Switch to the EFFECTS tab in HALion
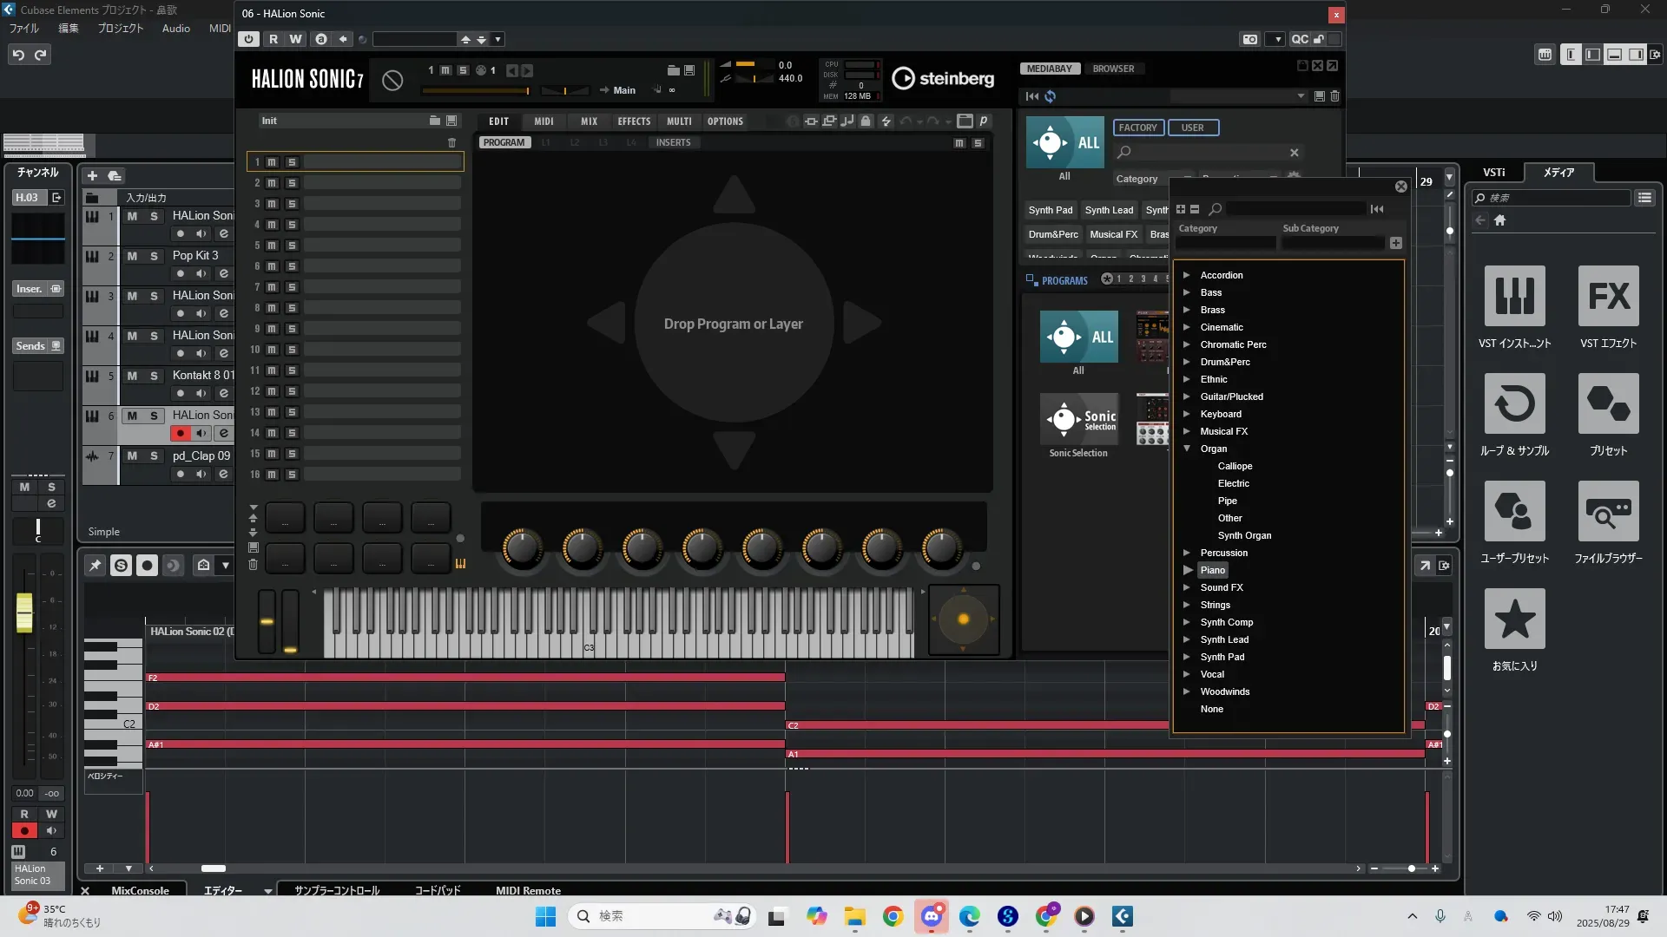 [634, 121]
